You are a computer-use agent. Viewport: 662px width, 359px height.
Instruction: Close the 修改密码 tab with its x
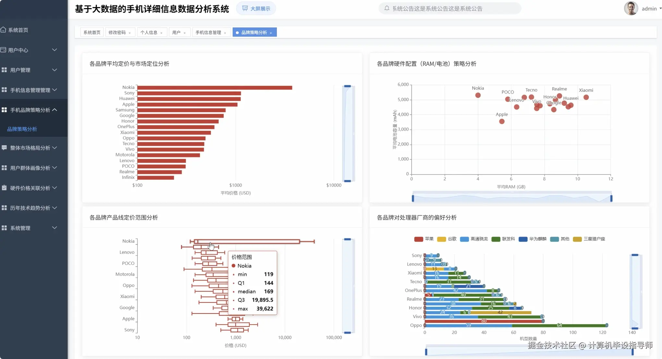tap(130, 33)
